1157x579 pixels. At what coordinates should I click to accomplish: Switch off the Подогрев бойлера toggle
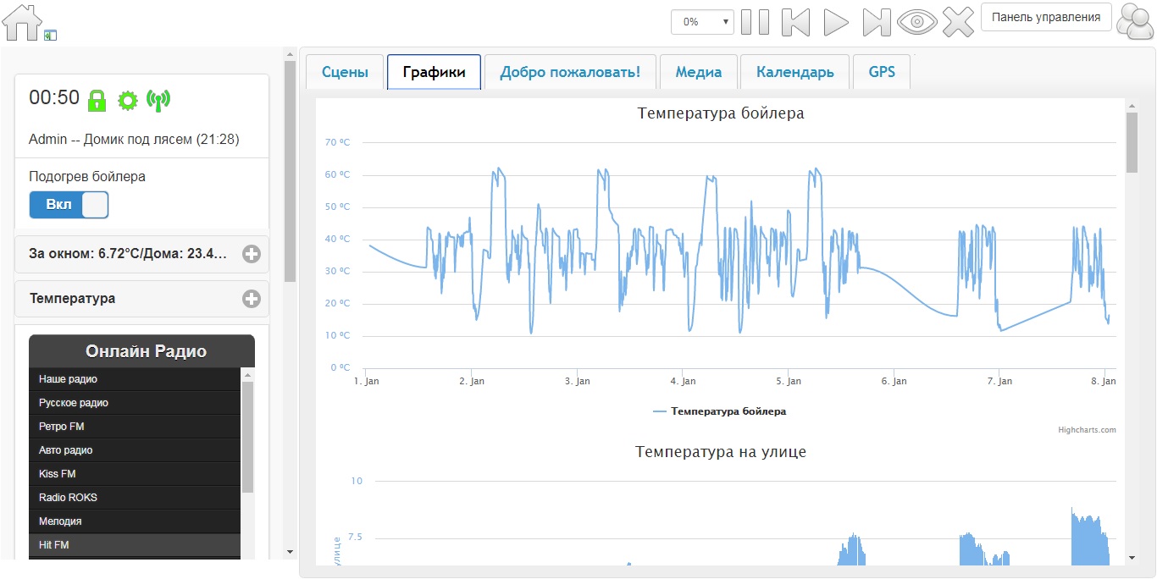click(x=69, y=205)
